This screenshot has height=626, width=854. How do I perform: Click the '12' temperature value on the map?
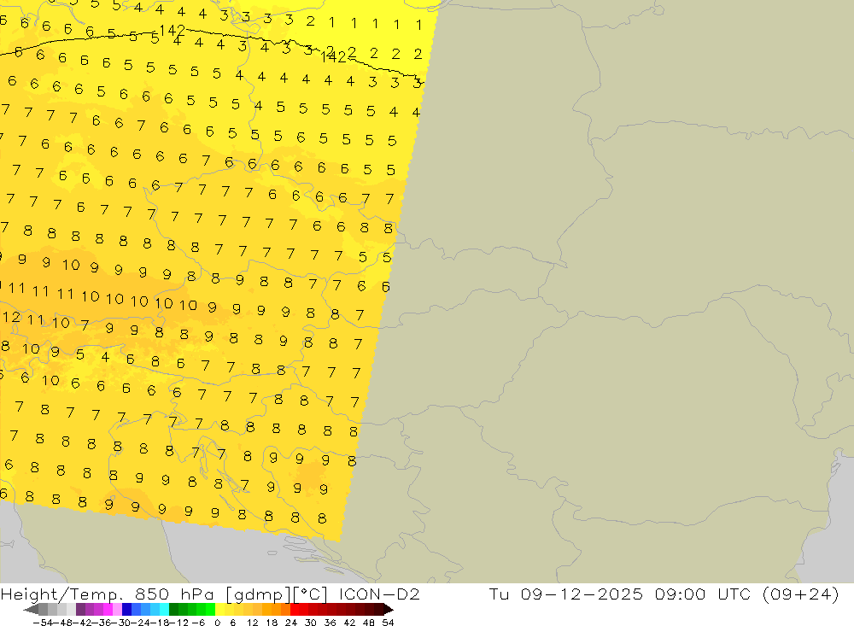tap(11, 317)
